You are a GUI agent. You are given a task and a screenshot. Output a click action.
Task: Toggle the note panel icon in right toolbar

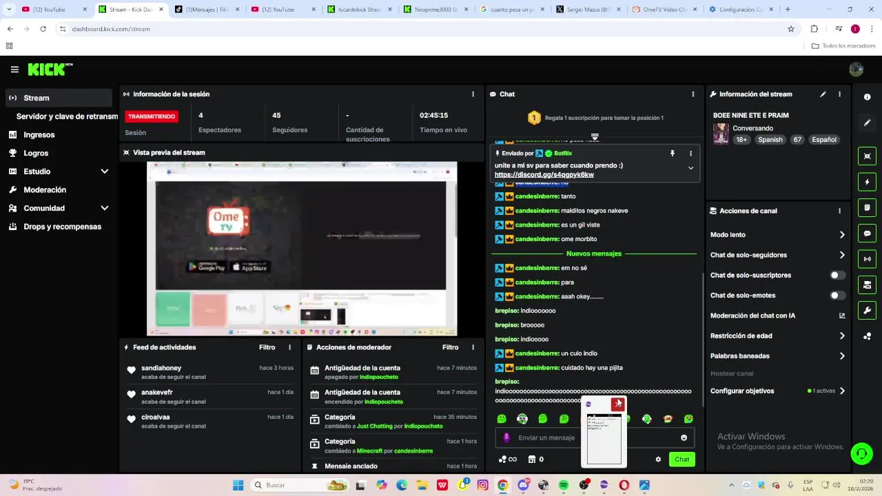[867, 207]
